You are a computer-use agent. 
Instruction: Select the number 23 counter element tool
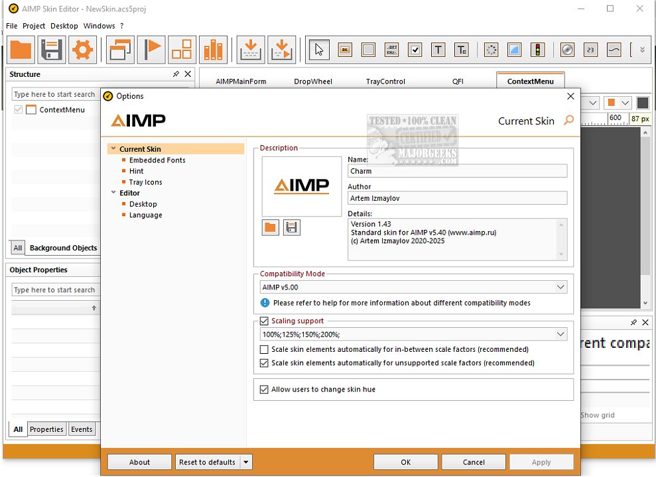590,50
